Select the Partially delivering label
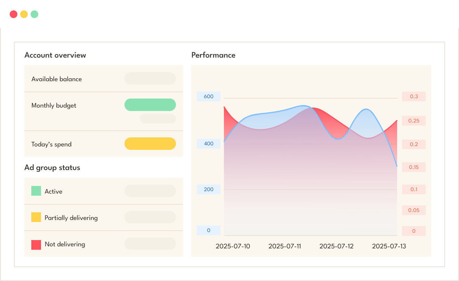The width and height of the screenshot is (459, 281). [x=71, y=218]
